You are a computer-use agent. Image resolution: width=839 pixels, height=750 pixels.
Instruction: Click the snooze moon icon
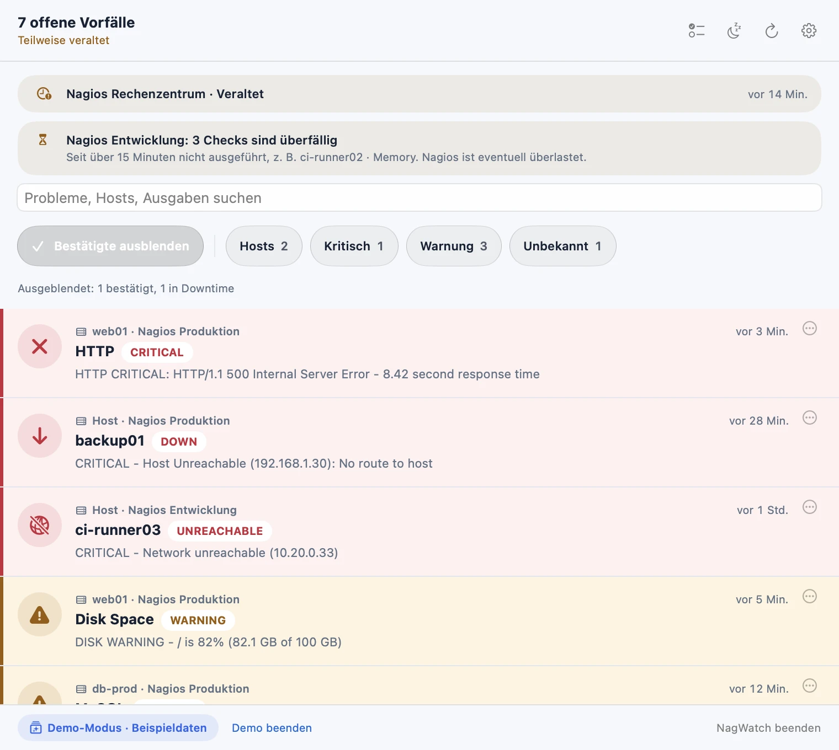click(734, 31)
